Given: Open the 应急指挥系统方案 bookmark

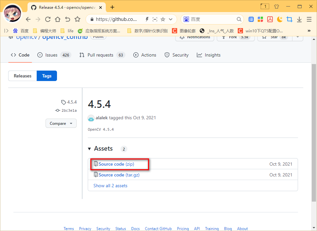Looking at the screenshot, I should (99, 31).
